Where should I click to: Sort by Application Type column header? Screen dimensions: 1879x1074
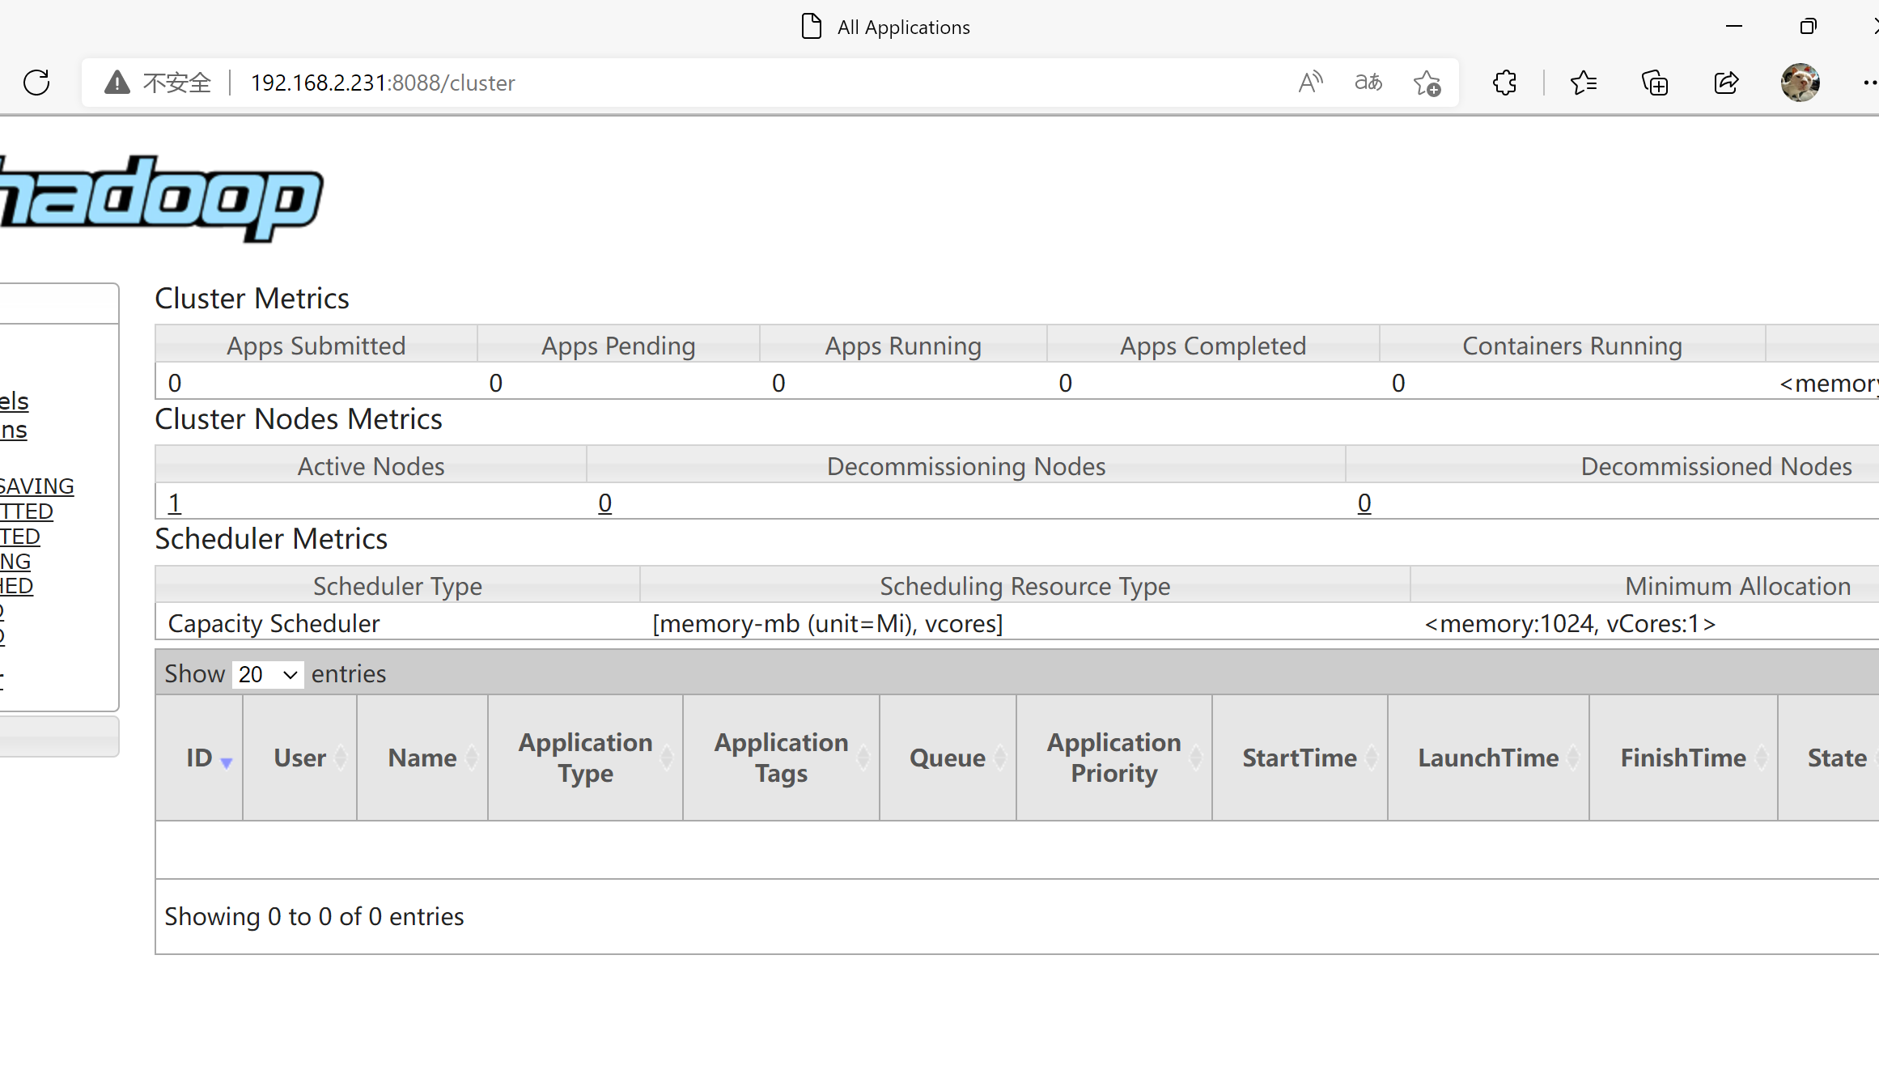(x=585, y=758)
